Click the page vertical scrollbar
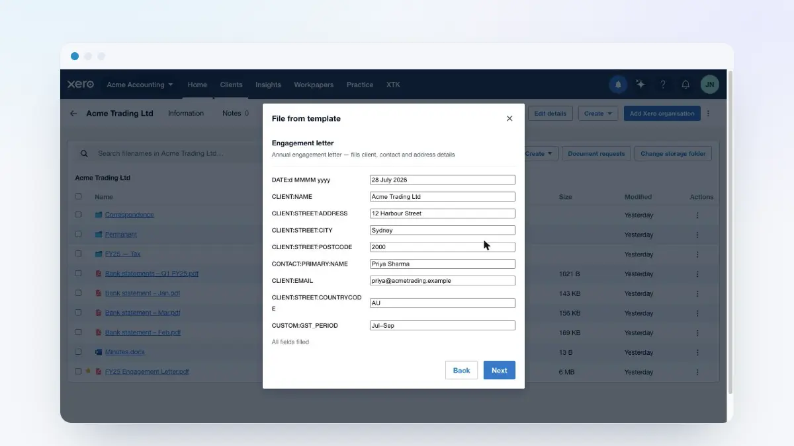This screenshot has width=794, height=446. [730, 231]
